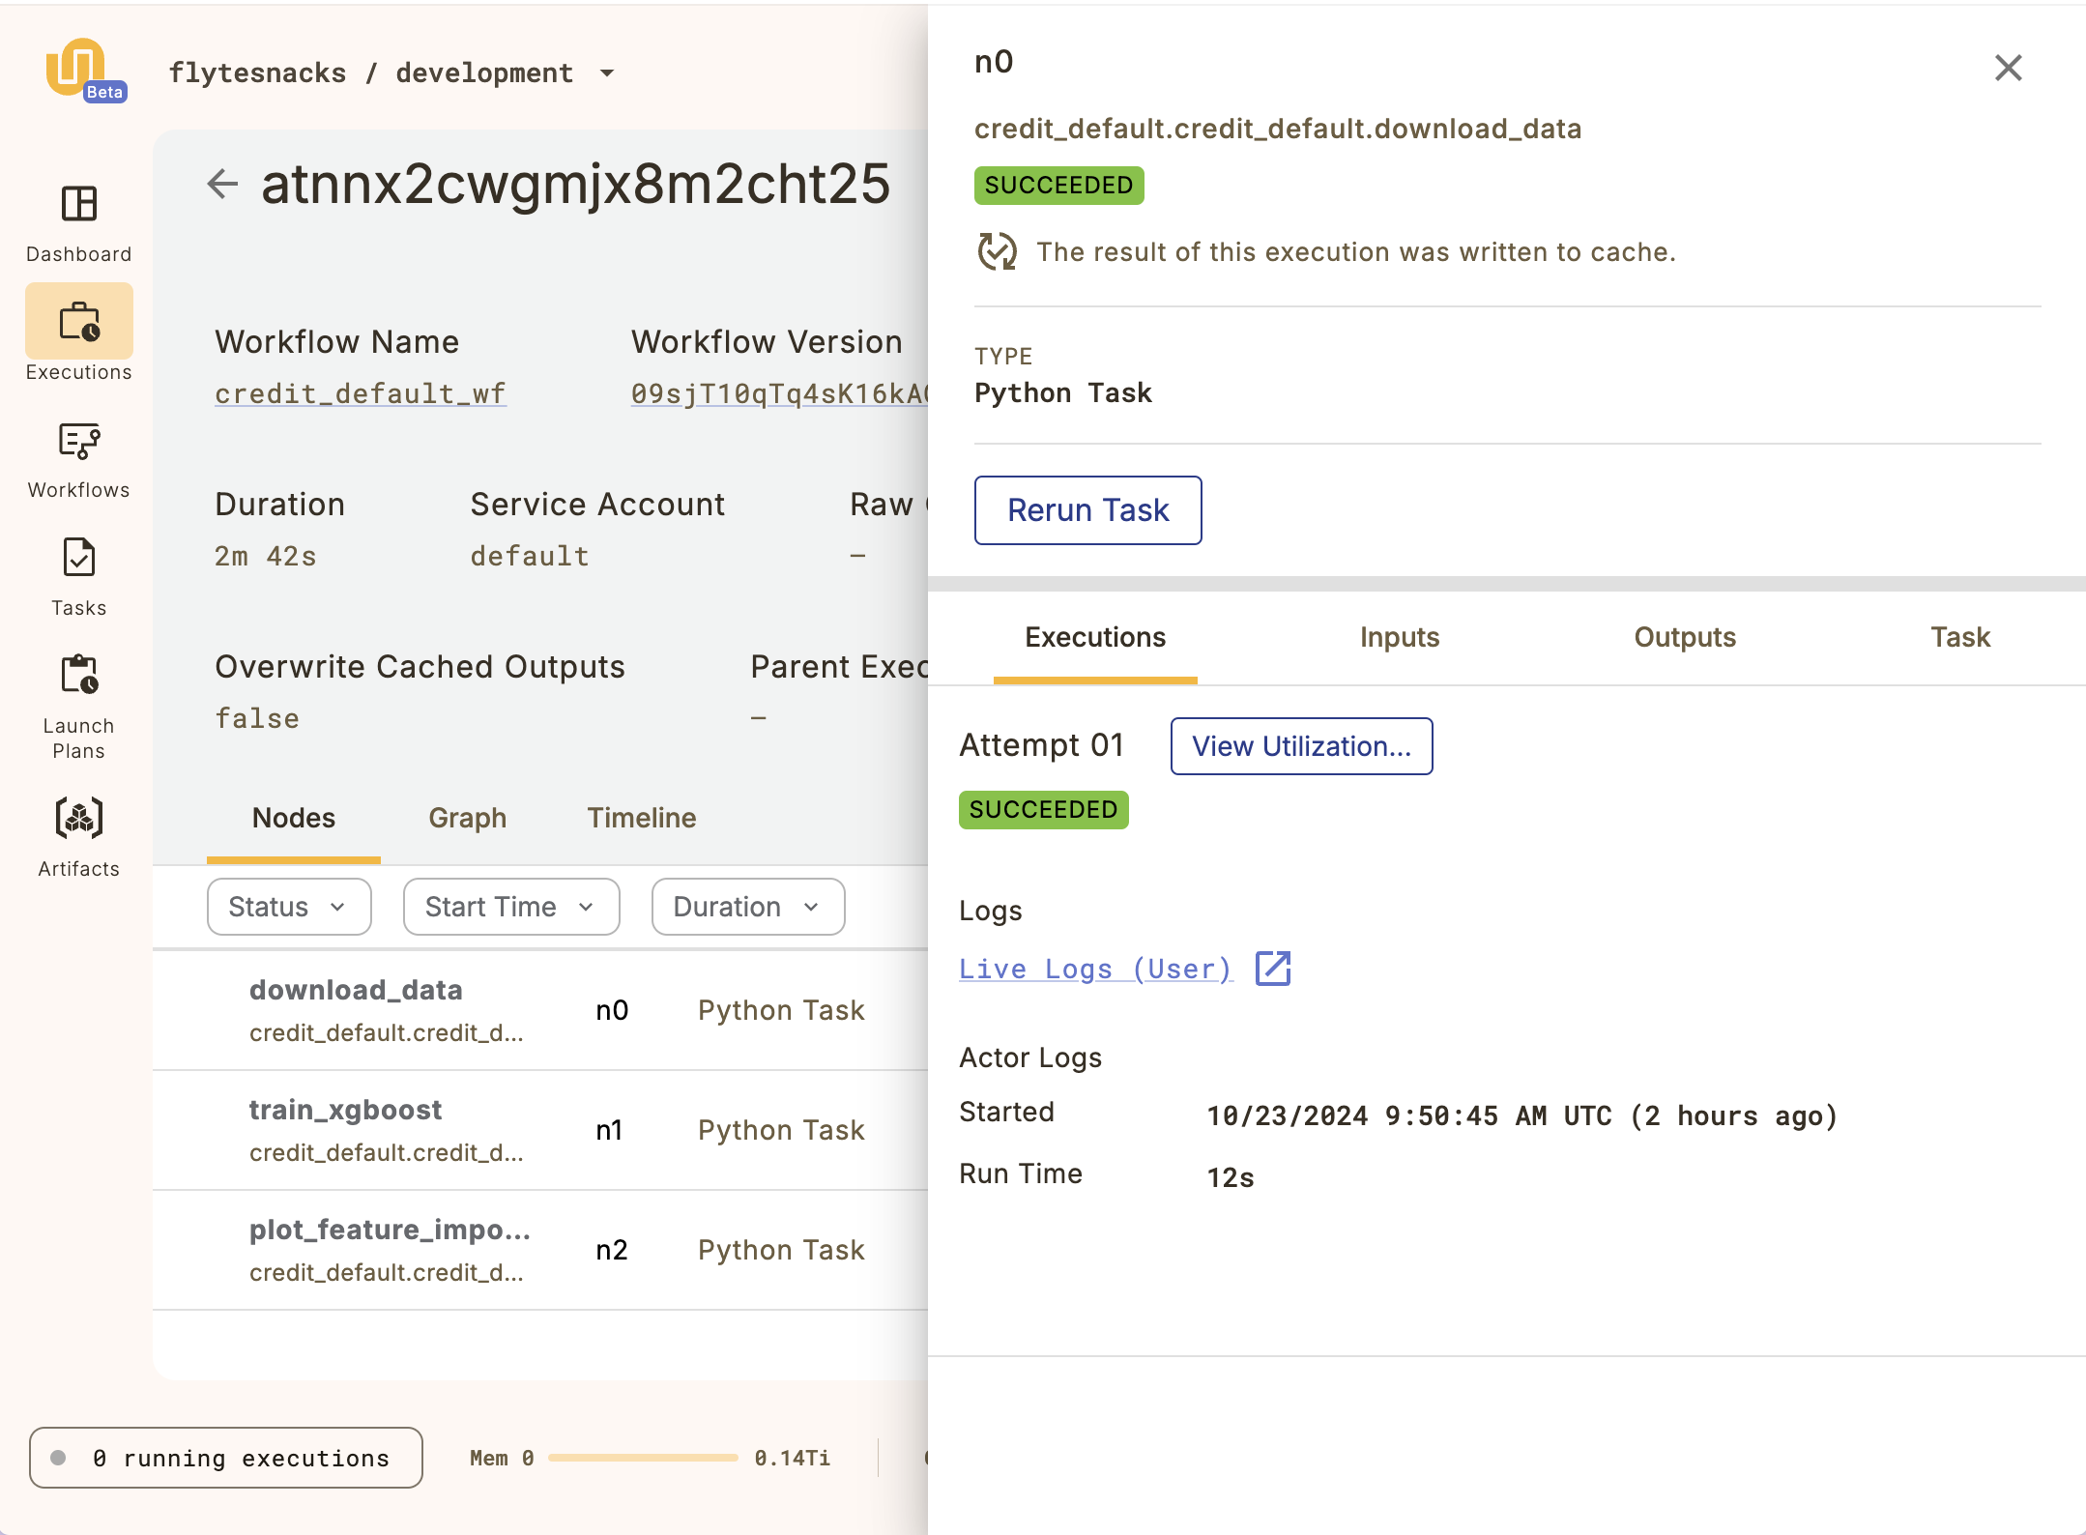Expand the Start Time filter
The height and width of the screenshot is (1535, 2086).
[x=510, y=907]
